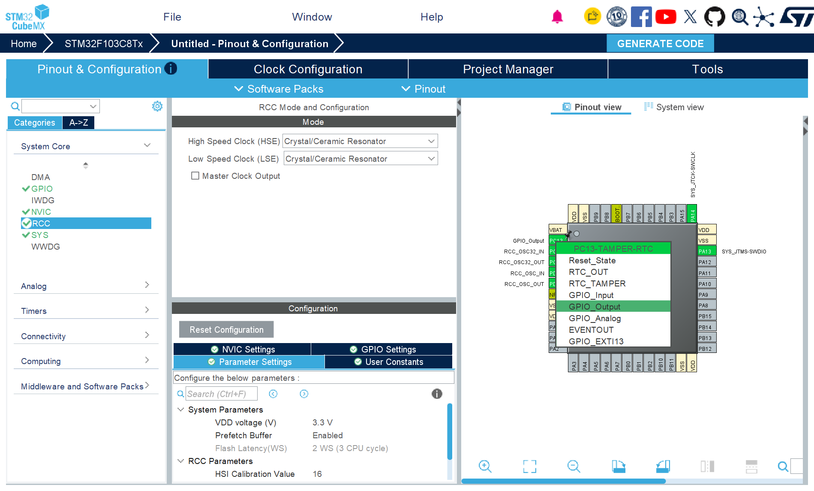814x491 pixels.
Task: Open the GPIO Settings tab
Action: pyautogui.click(x=382, y=349)
